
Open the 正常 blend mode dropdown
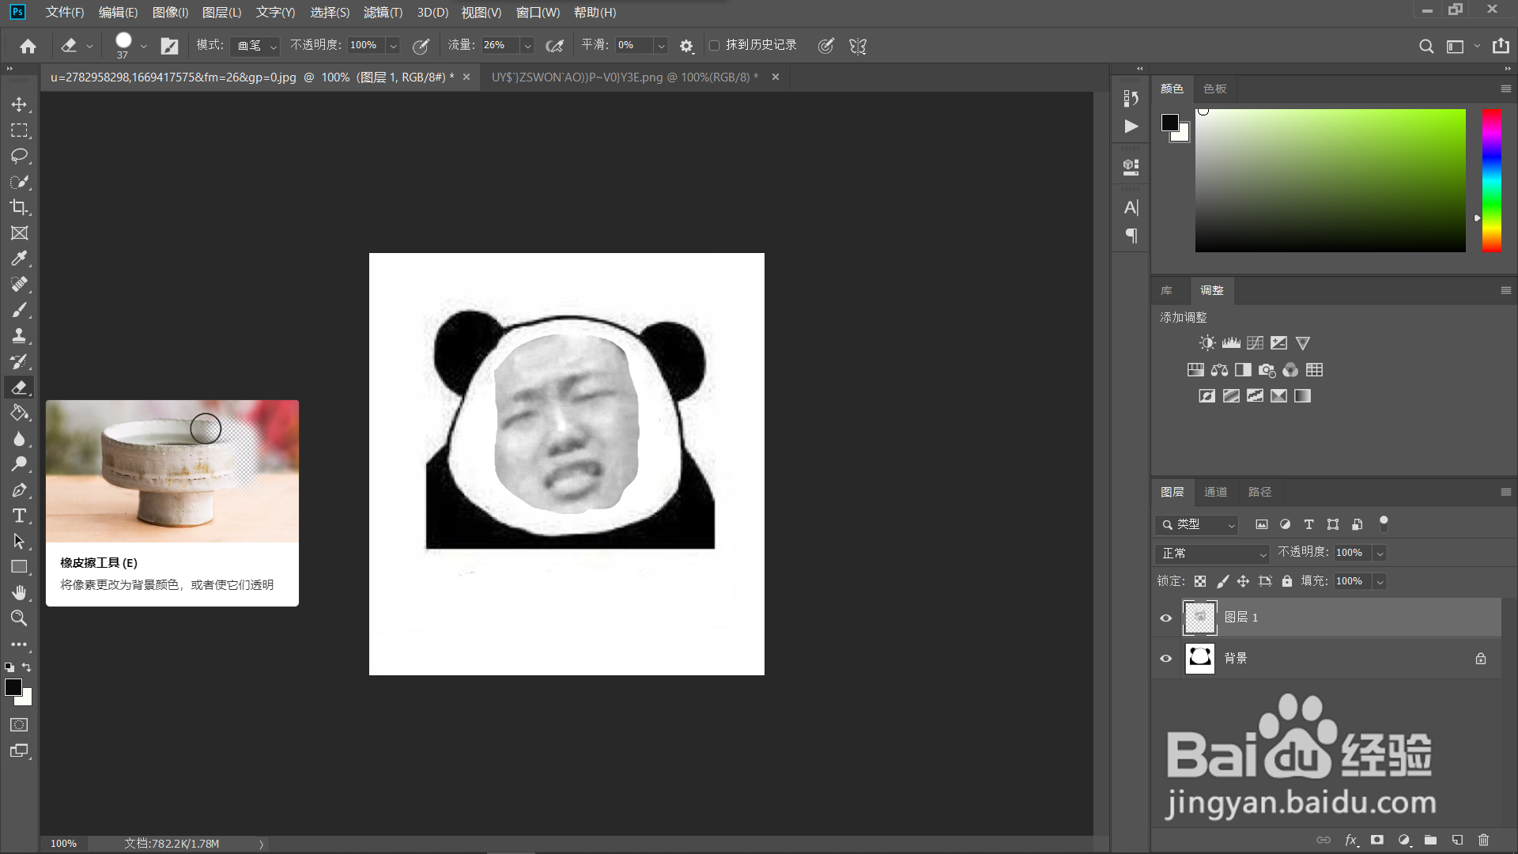(1212, 553)
